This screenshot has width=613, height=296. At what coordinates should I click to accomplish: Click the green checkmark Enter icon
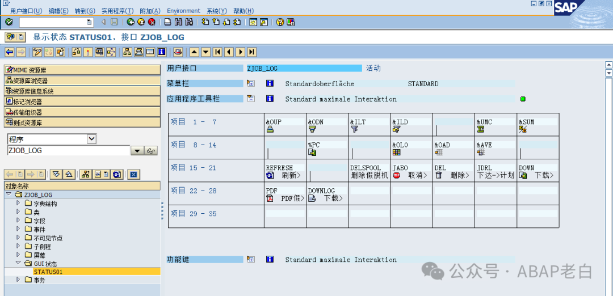click(9, 22)
